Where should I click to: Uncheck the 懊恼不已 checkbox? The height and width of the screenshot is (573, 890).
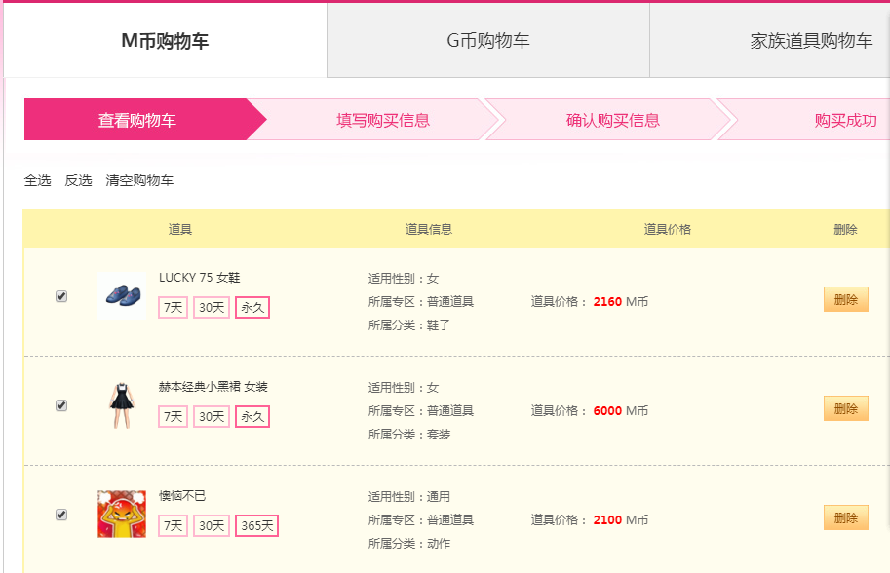click(61, 514)
